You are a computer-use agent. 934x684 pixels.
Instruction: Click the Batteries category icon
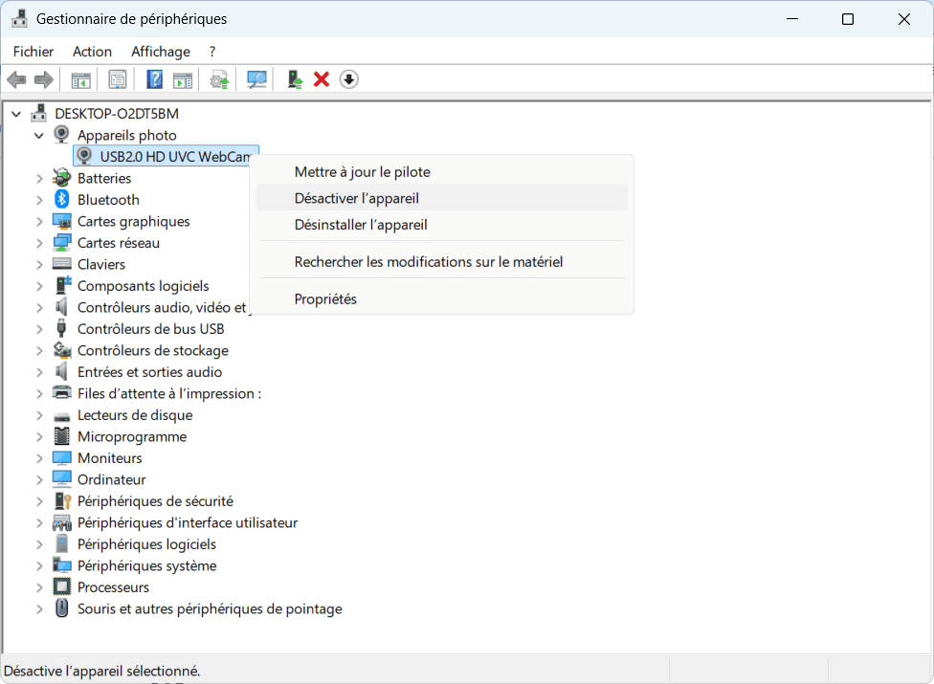pyautogui.click(x=62, y=177)
